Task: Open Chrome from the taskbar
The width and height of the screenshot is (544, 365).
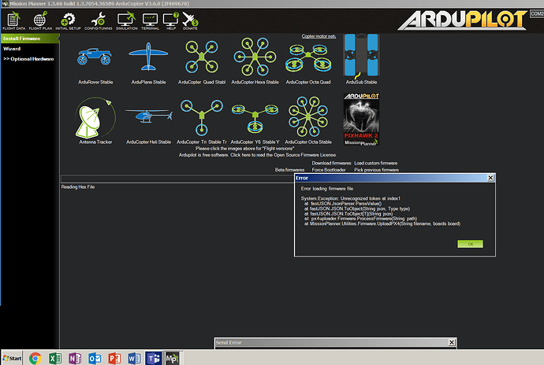Action: pos(35,358)
